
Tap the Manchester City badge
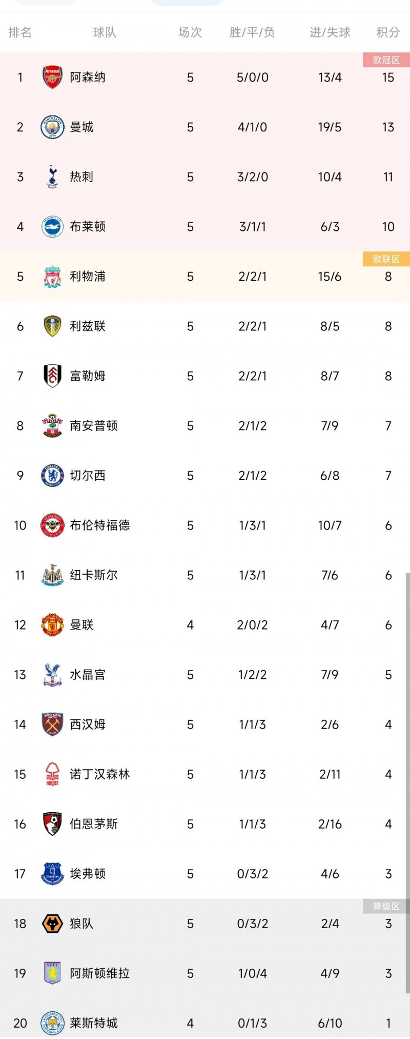point(52,127)
